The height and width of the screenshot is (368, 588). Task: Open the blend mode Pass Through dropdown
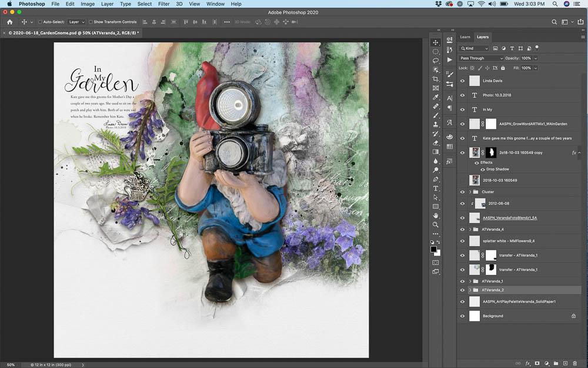481,58
